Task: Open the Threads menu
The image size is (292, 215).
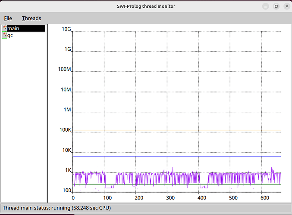Action: click(31, 18)
